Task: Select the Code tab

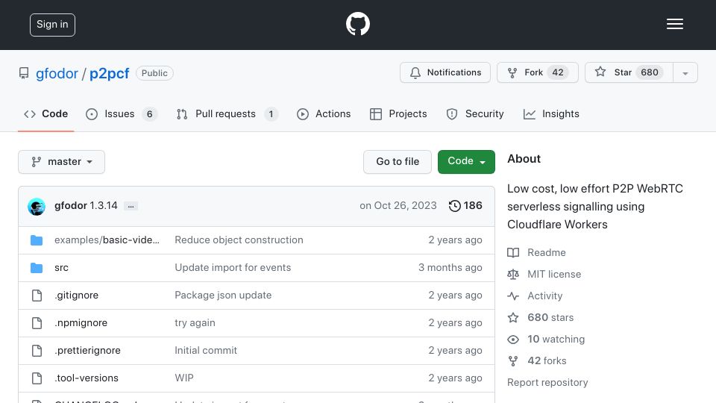Action: point(46,113)
